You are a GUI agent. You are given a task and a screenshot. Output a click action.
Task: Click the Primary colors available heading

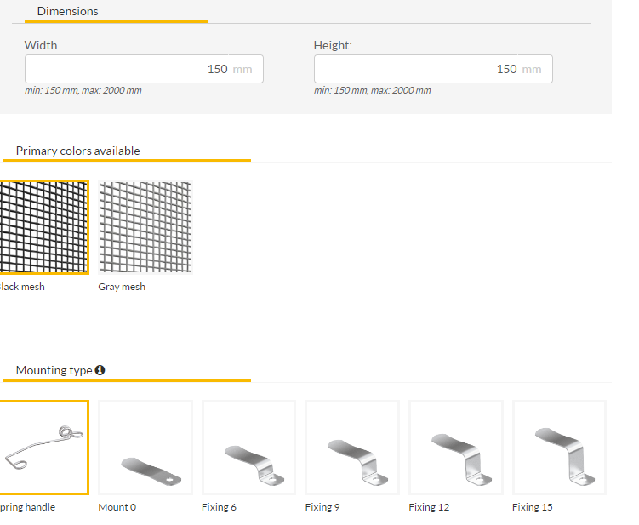(x=77, y=151)
